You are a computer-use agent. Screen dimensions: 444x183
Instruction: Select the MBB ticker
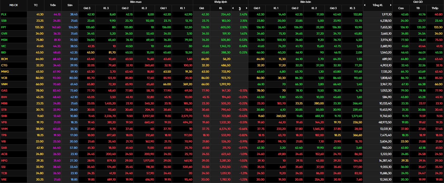click(x=4, y=103)
